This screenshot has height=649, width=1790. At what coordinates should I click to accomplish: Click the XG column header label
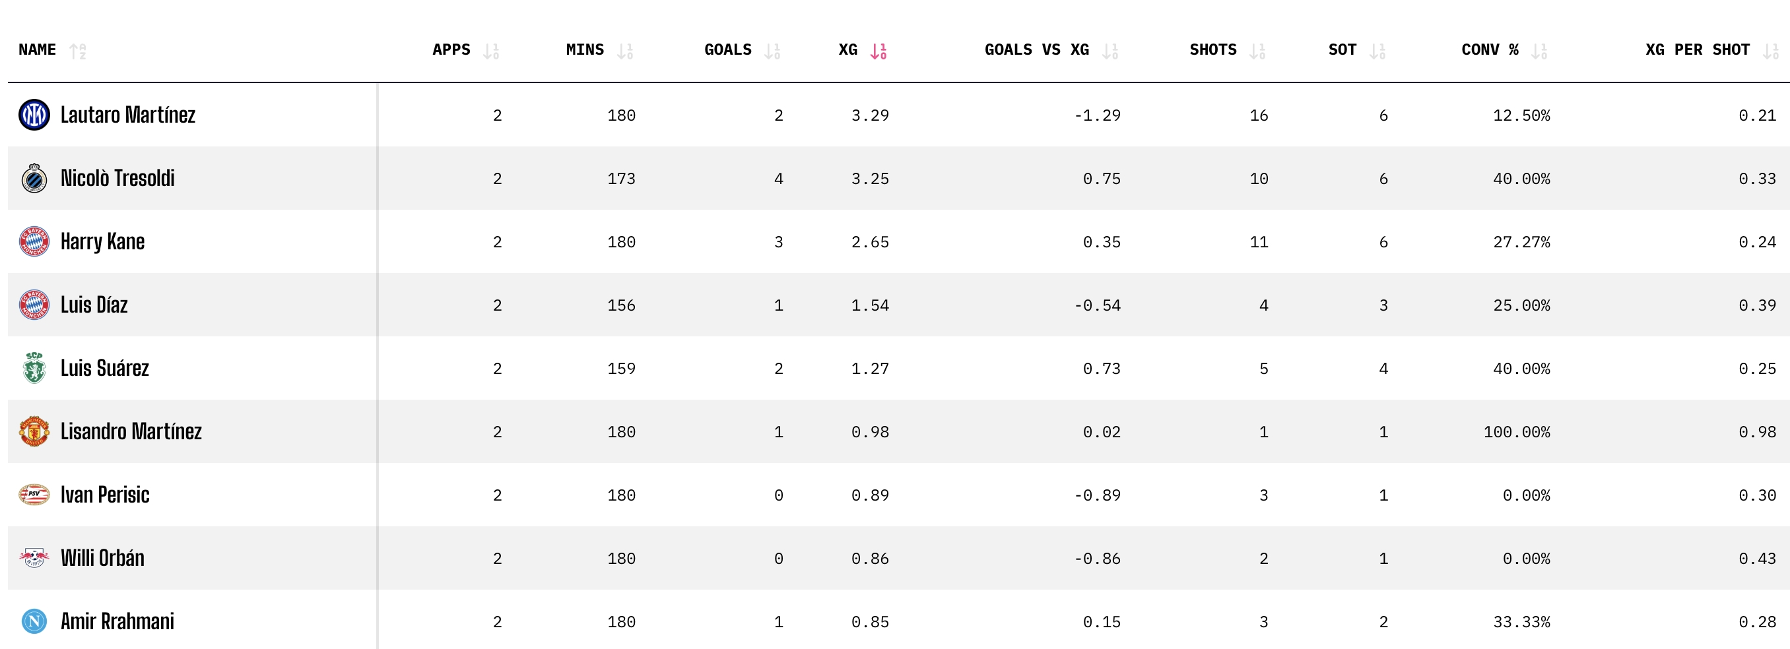847,50
